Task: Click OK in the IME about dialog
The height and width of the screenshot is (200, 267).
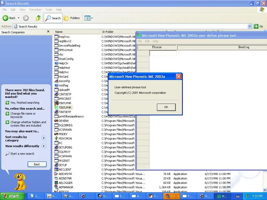Action: pyautogui.click(x=166, y=107)
